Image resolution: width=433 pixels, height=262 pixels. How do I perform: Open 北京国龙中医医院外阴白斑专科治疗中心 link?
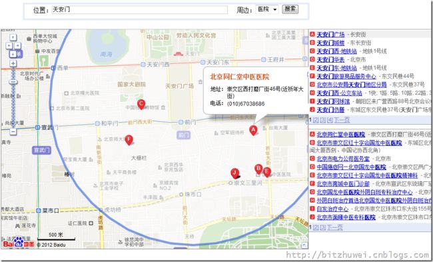(x=364, y=192)
